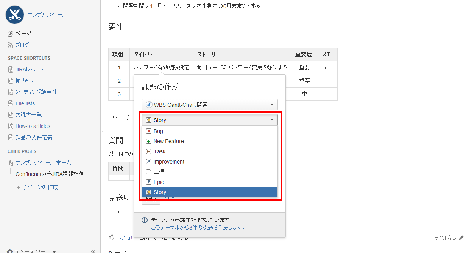Click 子ページの作成 to add a child page

[40, 187]
